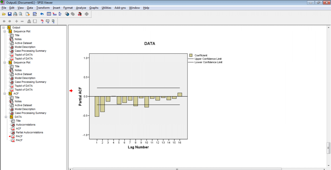
Task: Save the output with floppy disk icon
Action: (10, 14)
